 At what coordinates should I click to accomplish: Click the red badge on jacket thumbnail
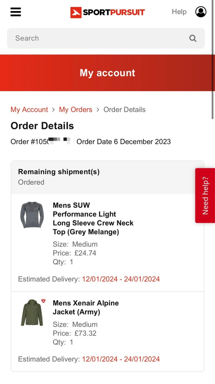(x=43, y=301)
